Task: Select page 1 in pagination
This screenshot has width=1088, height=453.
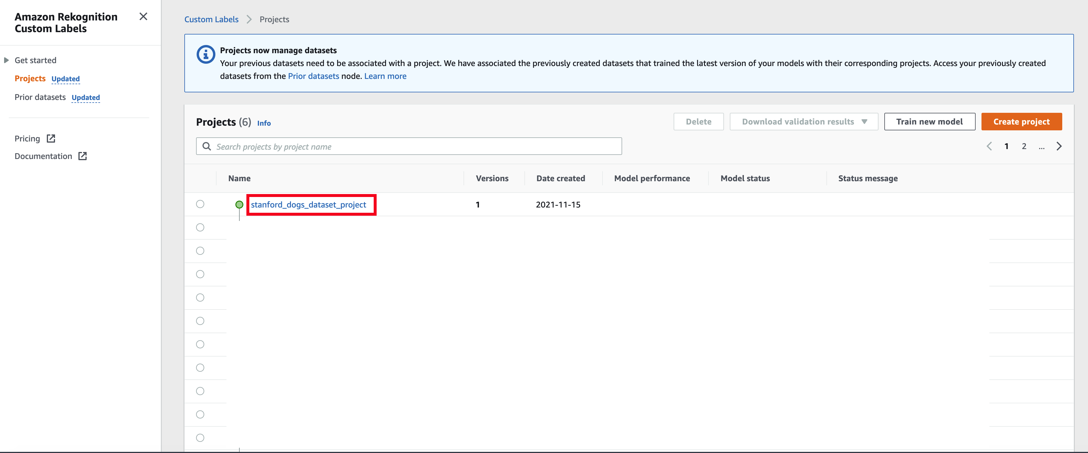Action: 1006,146
